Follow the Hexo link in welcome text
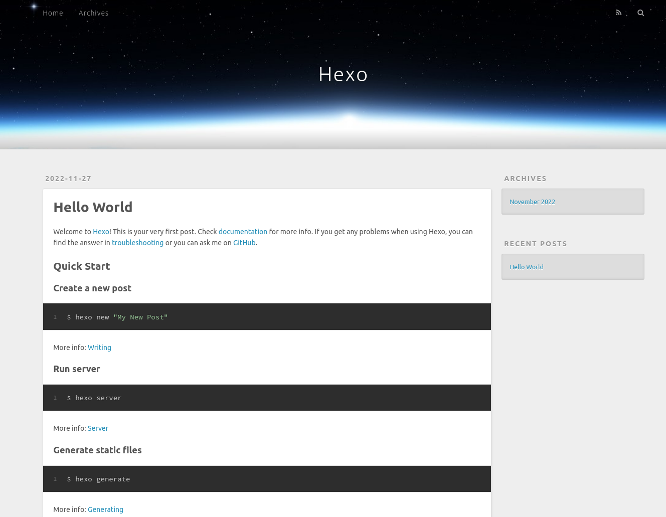Screen dimensions: 666x517 101,232
